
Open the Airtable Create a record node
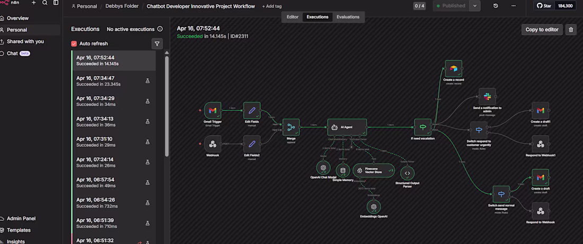click(454, 69)
